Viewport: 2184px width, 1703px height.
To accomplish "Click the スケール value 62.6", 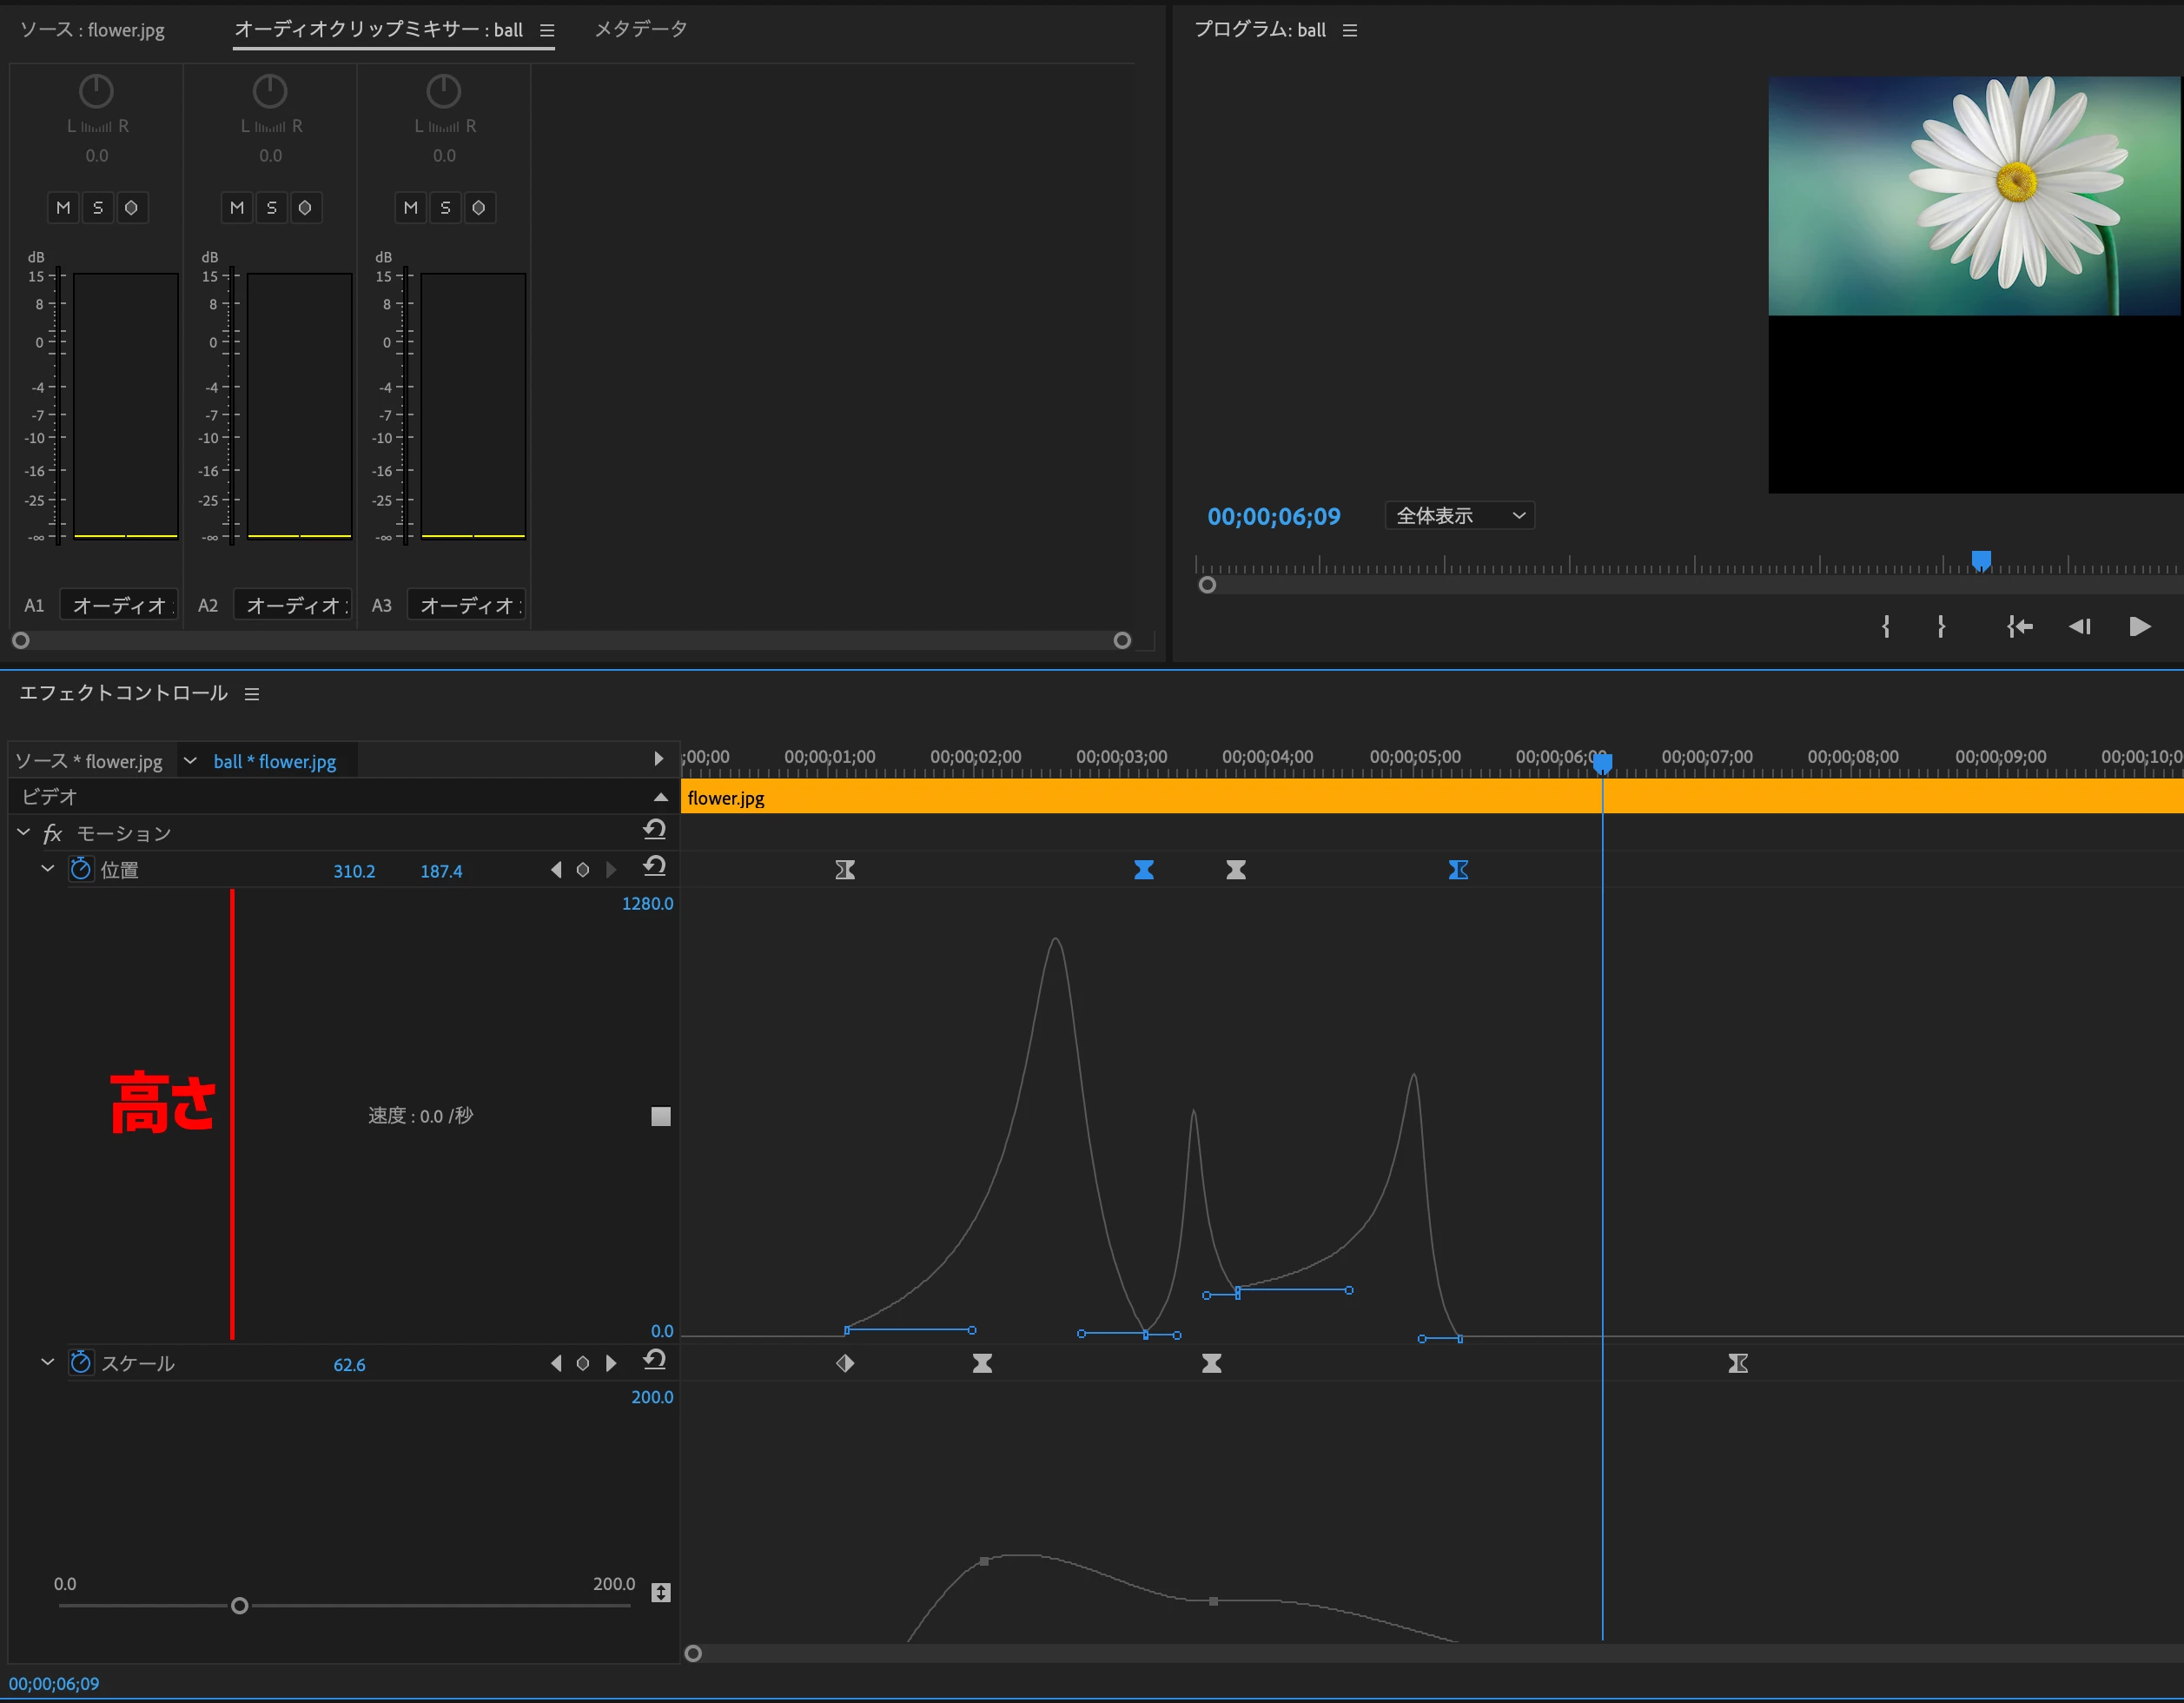I will (349, 1365).
